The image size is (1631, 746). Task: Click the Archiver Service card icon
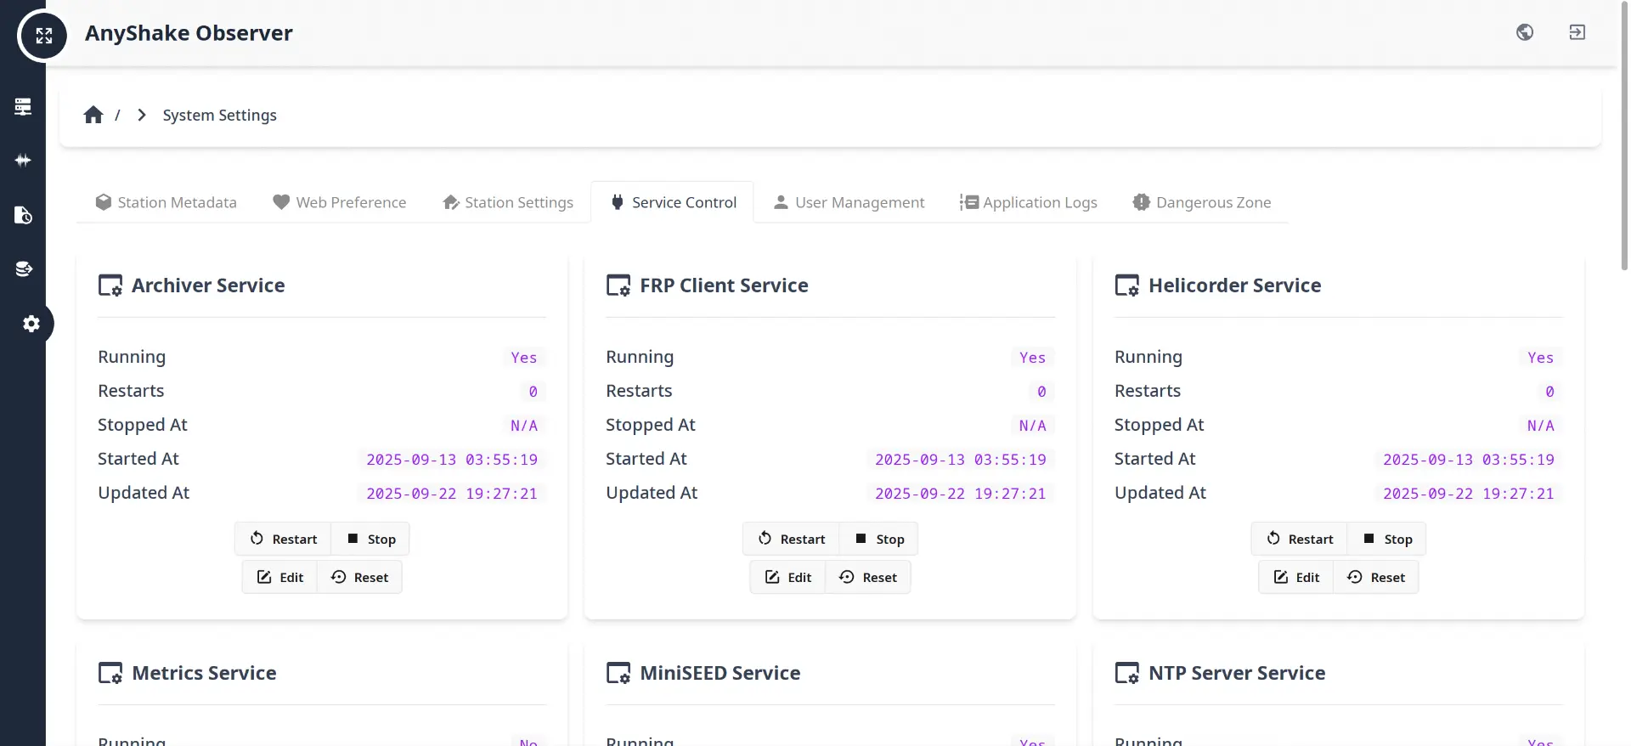pyautogui.click(x=110, y=285)
